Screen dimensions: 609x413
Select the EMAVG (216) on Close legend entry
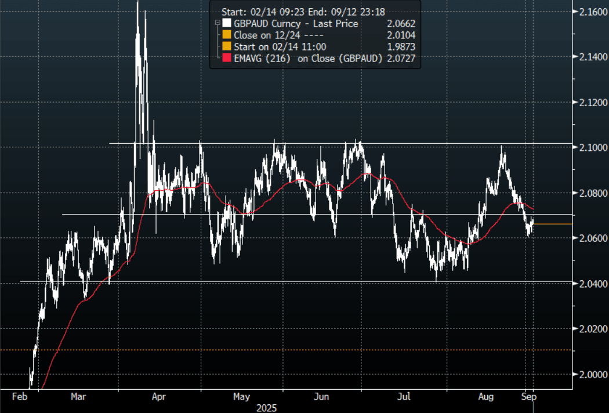(309, 58)
